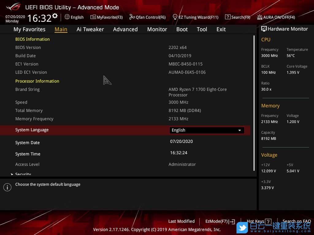This screenshot has height=235, width=314.
Task: Click the Hardware Monitor screen icon
Action: (x=264, y=29)
